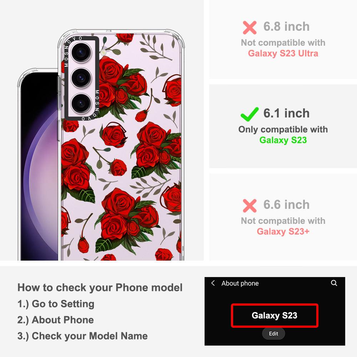Click the 6.6 inch heading
357x357 pixels.
click(x=286, y=205)
